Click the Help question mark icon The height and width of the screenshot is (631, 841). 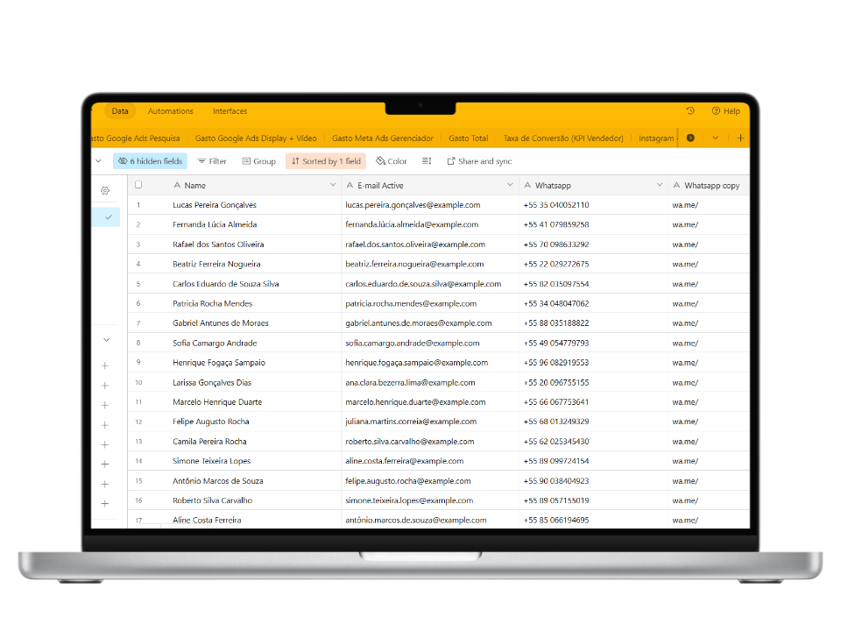click(x=716, y=110)
